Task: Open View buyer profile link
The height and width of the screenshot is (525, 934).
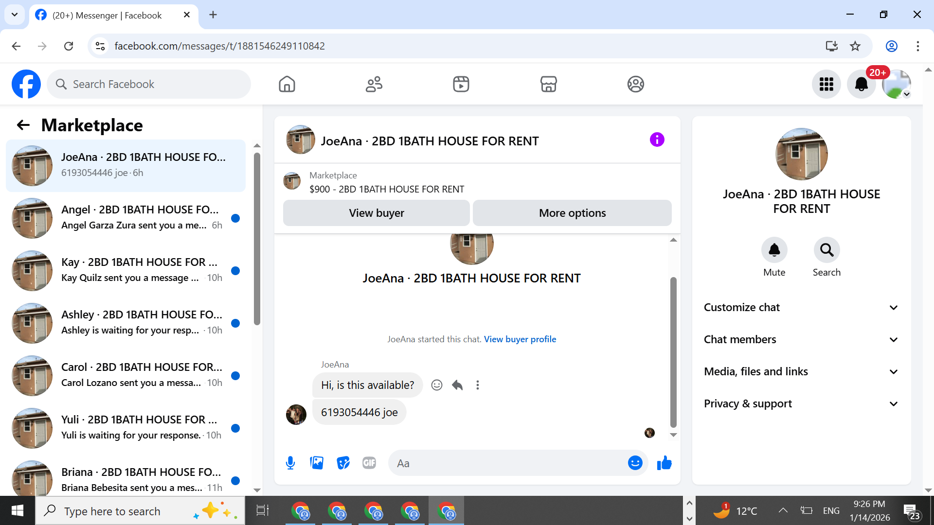Action: tap(520, 339)
